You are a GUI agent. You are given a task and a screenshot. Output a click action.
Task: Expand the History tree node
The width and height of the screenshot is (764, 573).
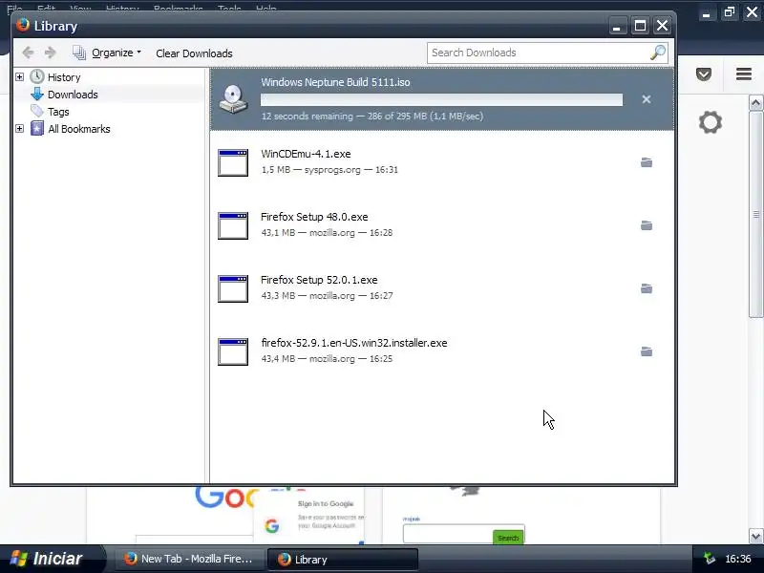(x=19, y=77)
